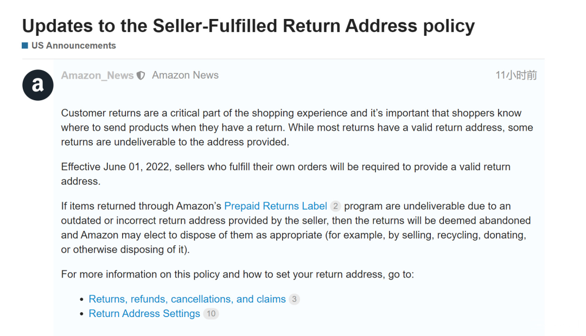Click the Amazon News display name
Screen dimensions: 586x336
click(185, 75)
